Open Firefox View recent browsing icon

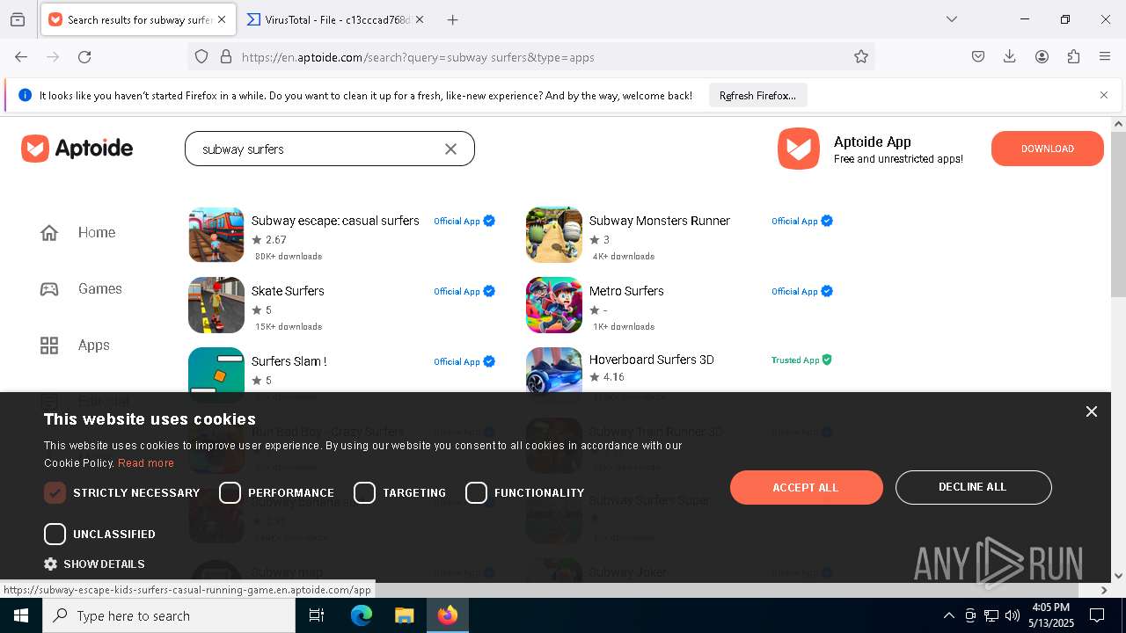(x=18, y=19)
